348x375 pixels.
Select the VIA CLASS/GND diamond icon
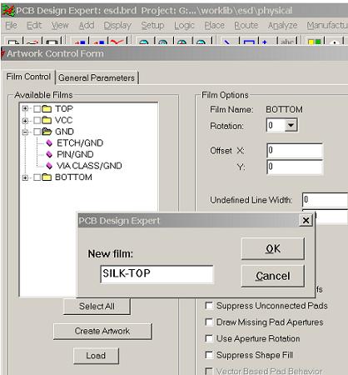[49, 166]
